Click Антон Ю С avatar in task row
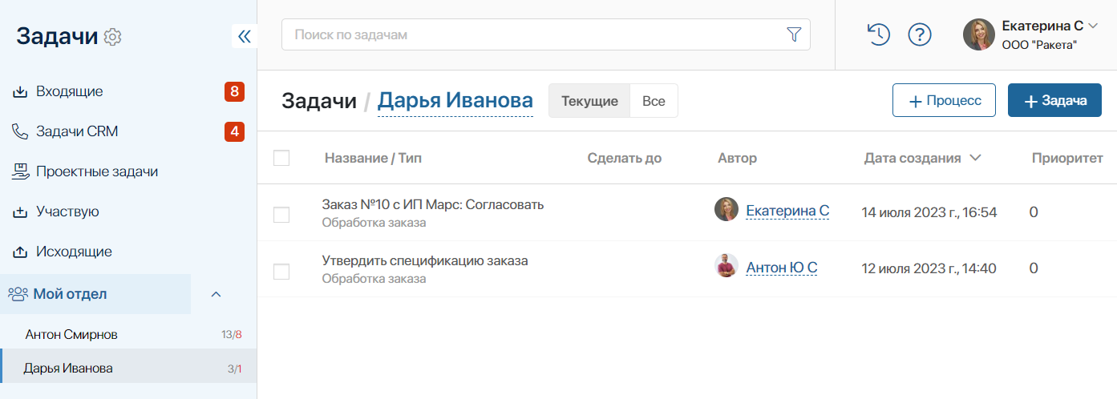This screenshot has width=1117, height=399. [726, 266]
